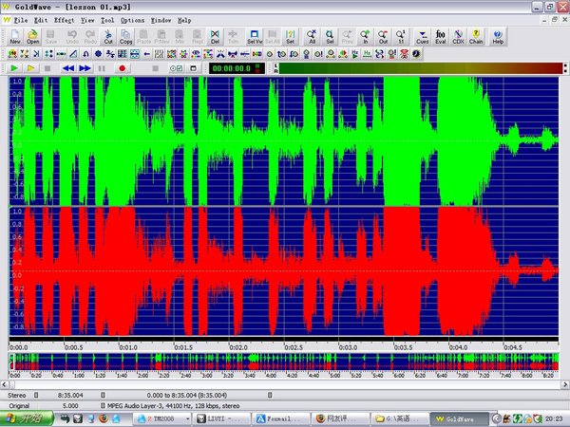
Task: Click the status icon before selection range
Action: click(104, 395)
